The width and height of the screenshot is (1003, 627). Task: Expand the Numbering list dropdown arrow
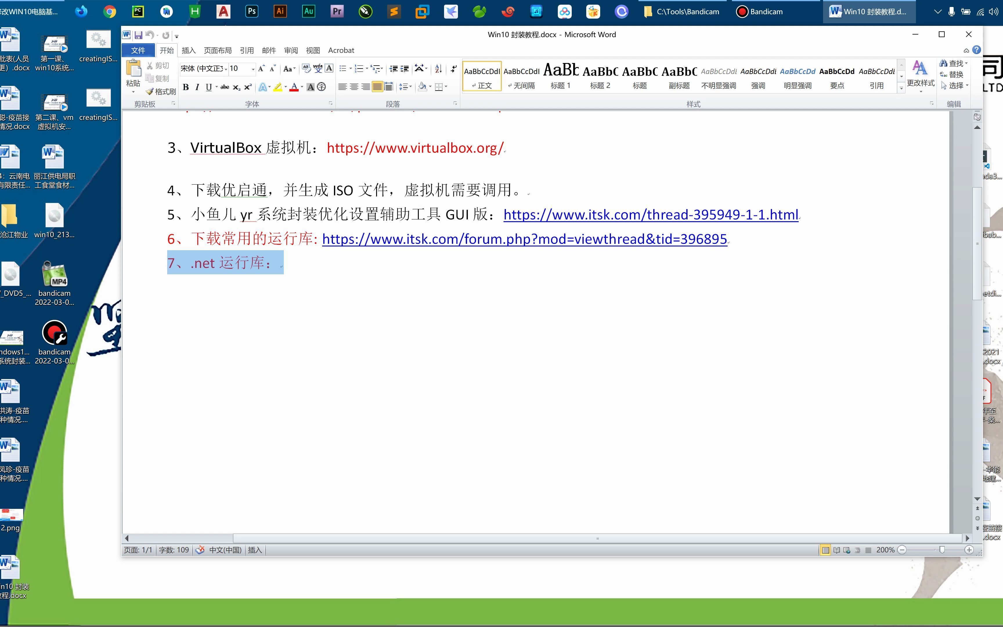(367, 69)
